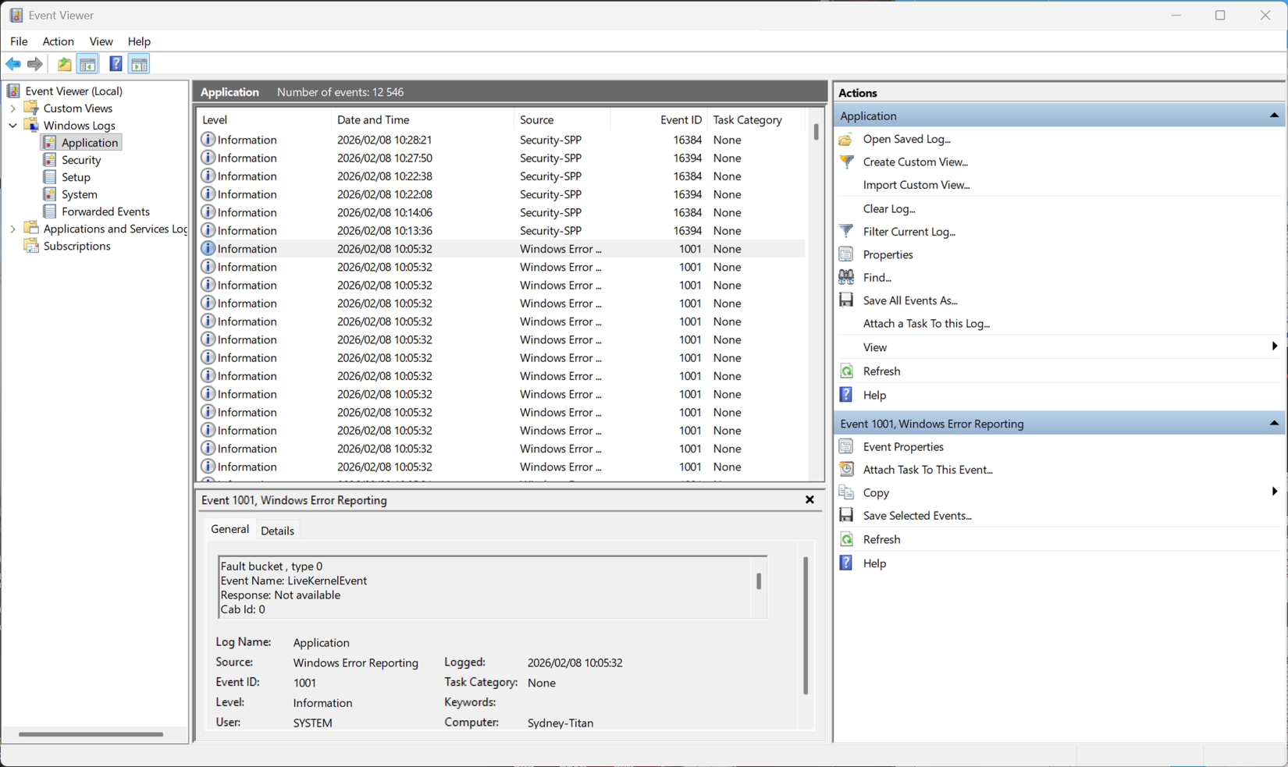Activate the Find binoculars icon
This screenshot has height=767, width=1288.
(x=845, y=276)
